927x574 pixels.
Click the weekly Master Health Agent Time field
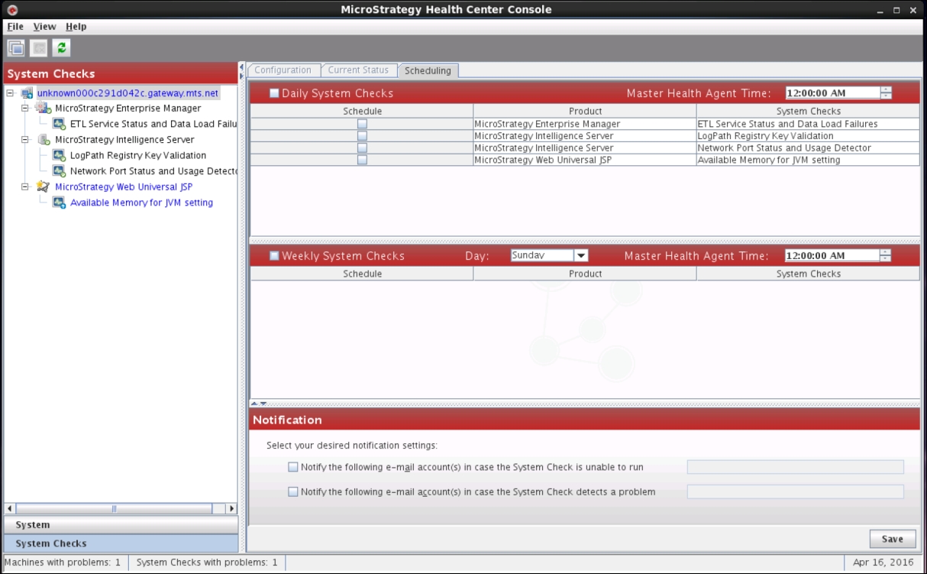[832, 256]
